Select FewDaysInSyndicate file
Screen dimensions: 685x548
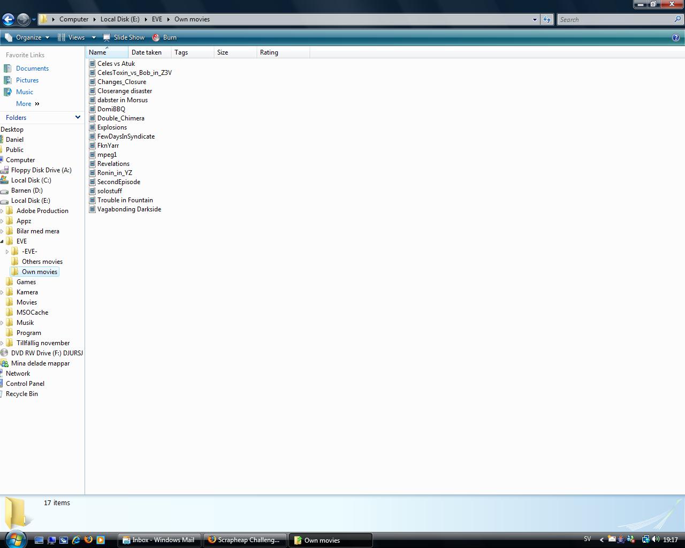126,136
